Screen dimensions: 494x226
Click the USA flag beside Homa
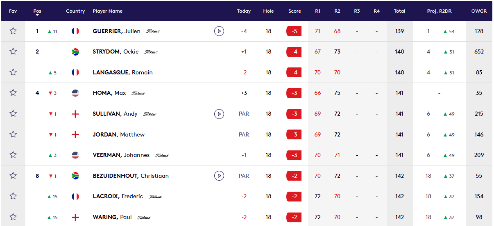[x=75, y=93]
